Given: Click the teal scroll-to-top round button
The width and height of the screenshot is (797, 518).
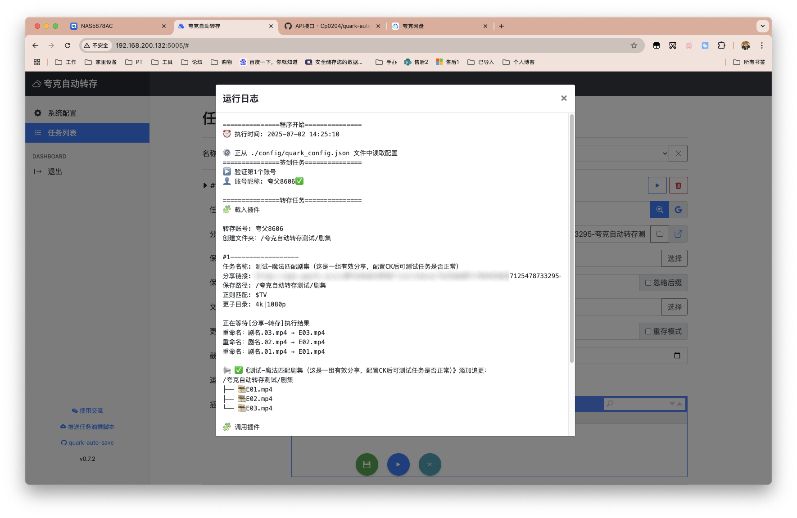Looking at the screenshot, I should [430, 464].
